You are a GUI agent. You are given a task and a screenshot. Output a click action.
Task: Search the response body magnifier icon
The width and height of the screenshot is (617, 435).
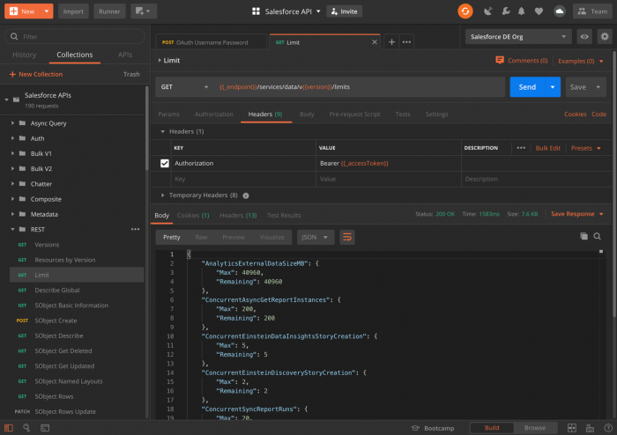point(598,236)
